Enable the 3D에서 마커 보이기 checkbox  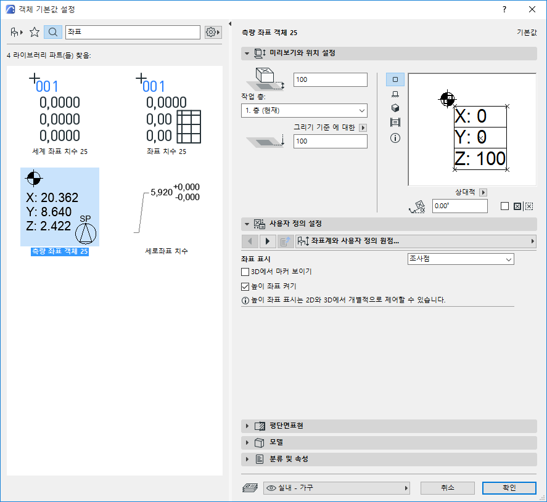tap(245, 272)
